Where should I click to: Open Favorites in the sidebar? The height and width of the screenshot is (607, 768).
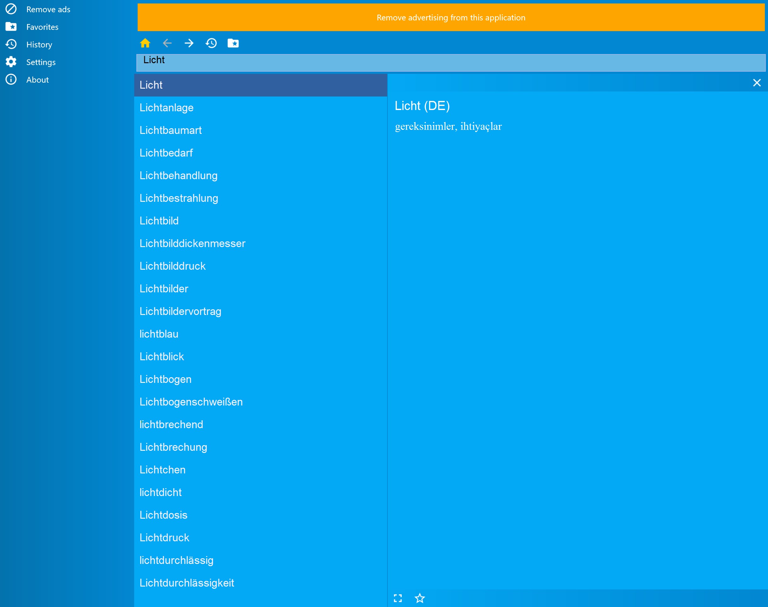click(42, 27)
